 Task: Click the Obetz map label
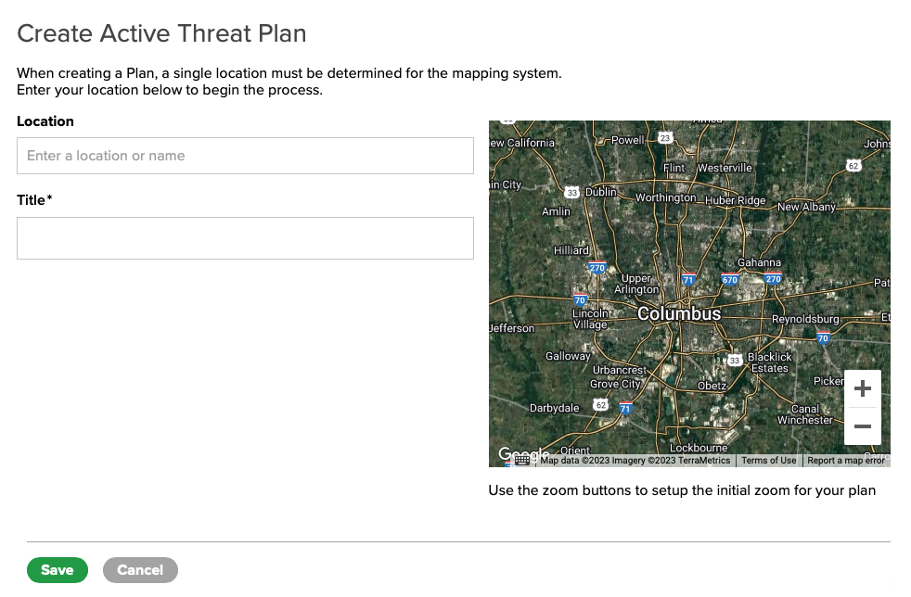tap(712, 386)
